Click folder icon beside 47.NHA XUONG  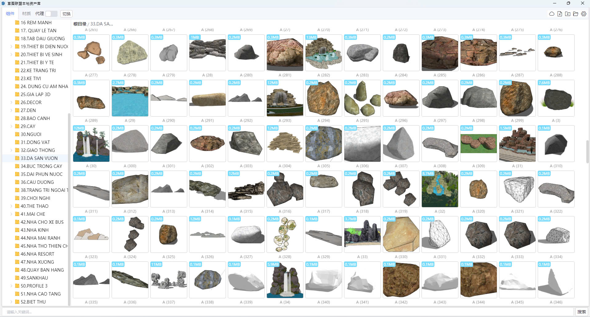(17, 262)
